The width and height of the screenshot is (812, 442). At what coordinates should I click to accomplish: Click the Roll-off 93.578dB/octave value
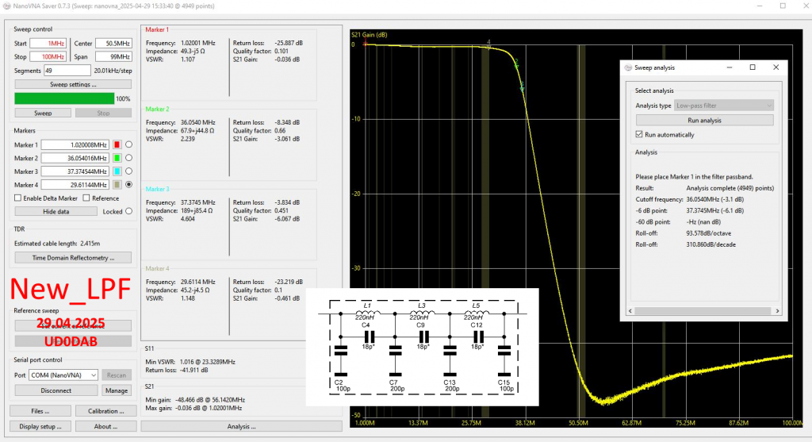[708, 233]
